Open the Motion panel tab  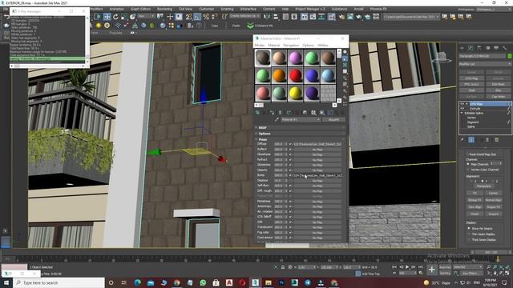(x=488, y=48)
